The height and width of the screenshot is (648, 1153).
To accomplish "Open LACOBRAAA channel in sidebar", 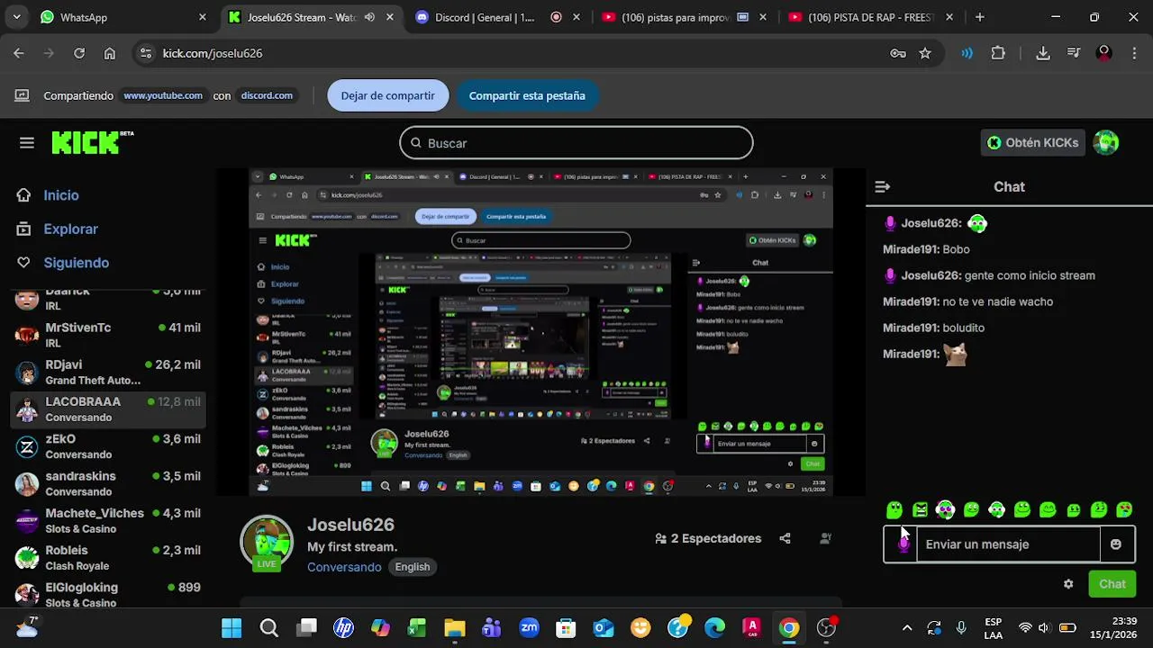I will coord(110,409).
